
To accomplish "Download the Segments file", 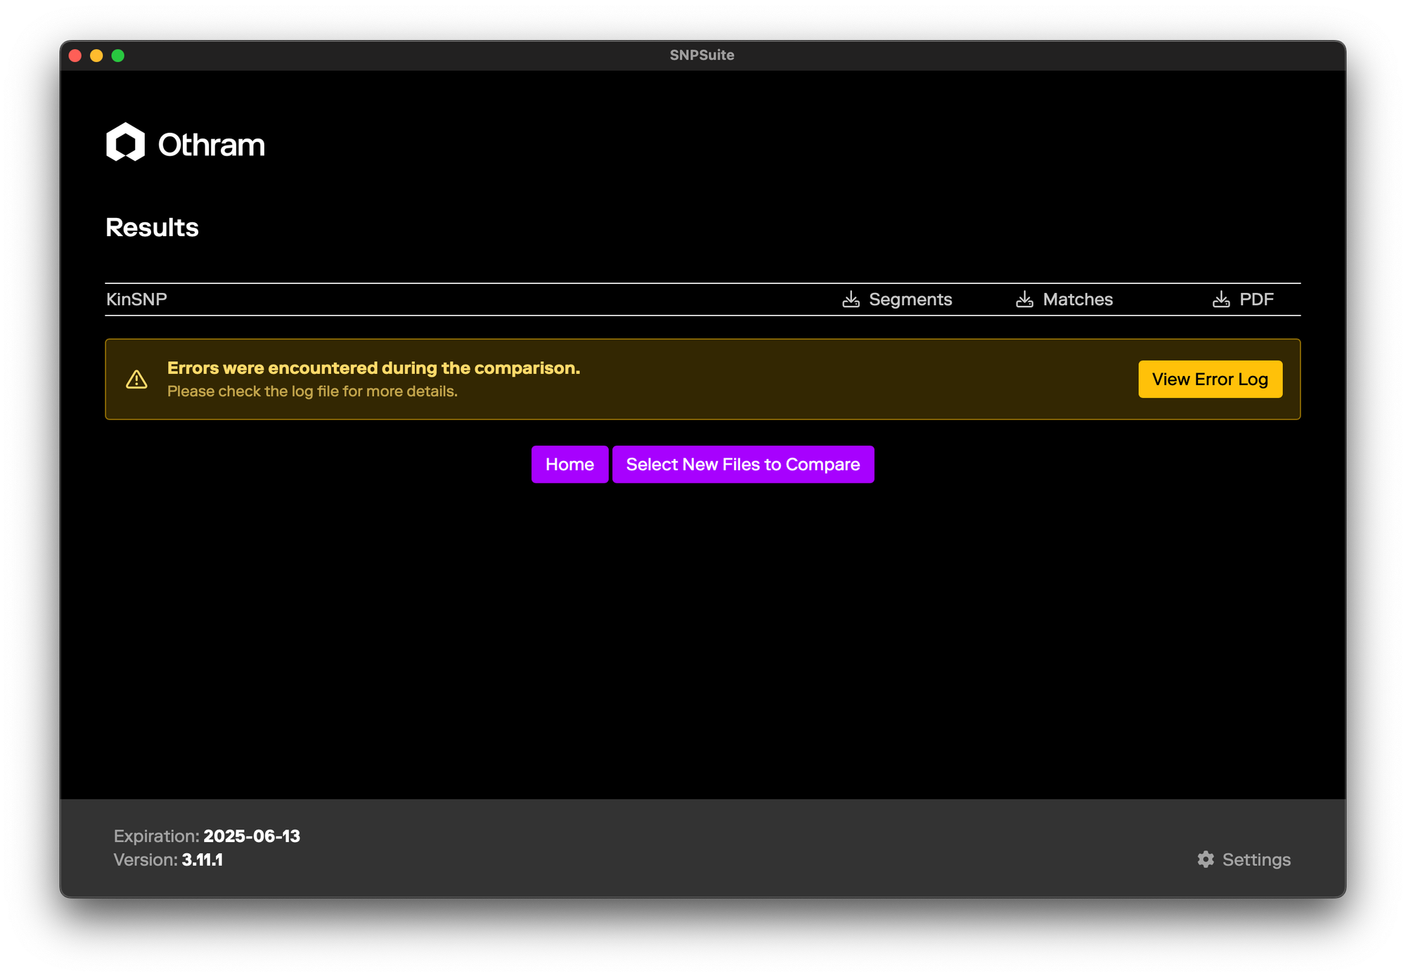I will tap(910, 299).
